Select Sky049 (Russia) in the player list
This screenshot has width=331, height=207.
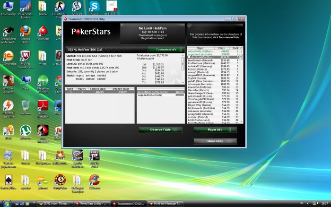[x=213, y=78]
